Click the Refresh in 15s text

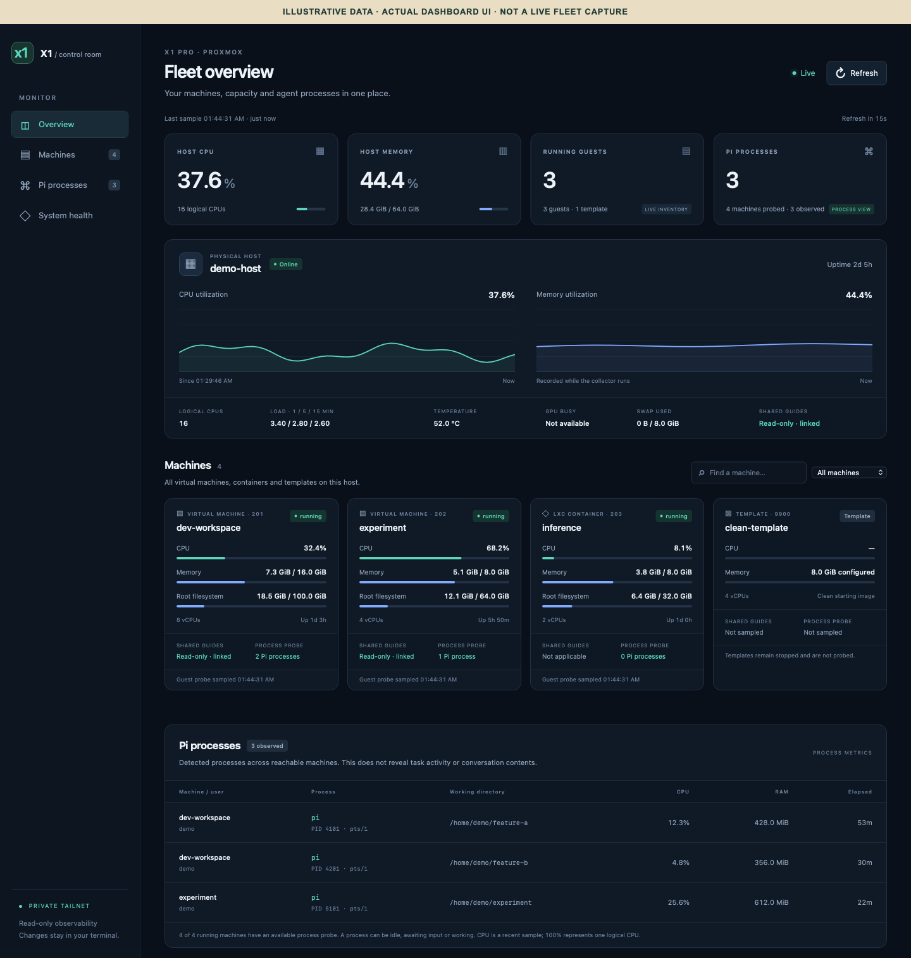coord(864,119)
